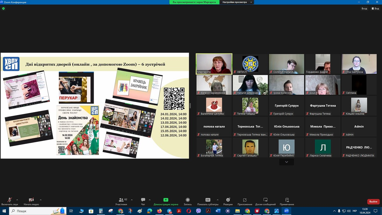Open the Настройки просмотра dropdown

[x=237, y=2]
